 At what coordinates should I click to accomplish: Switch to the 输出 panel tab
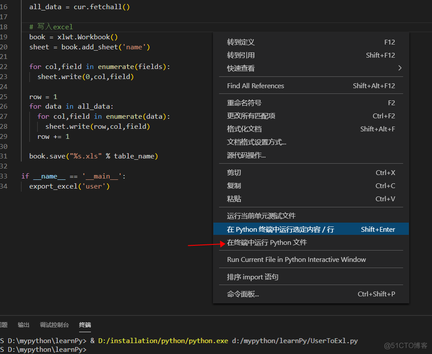coord(23,325)
